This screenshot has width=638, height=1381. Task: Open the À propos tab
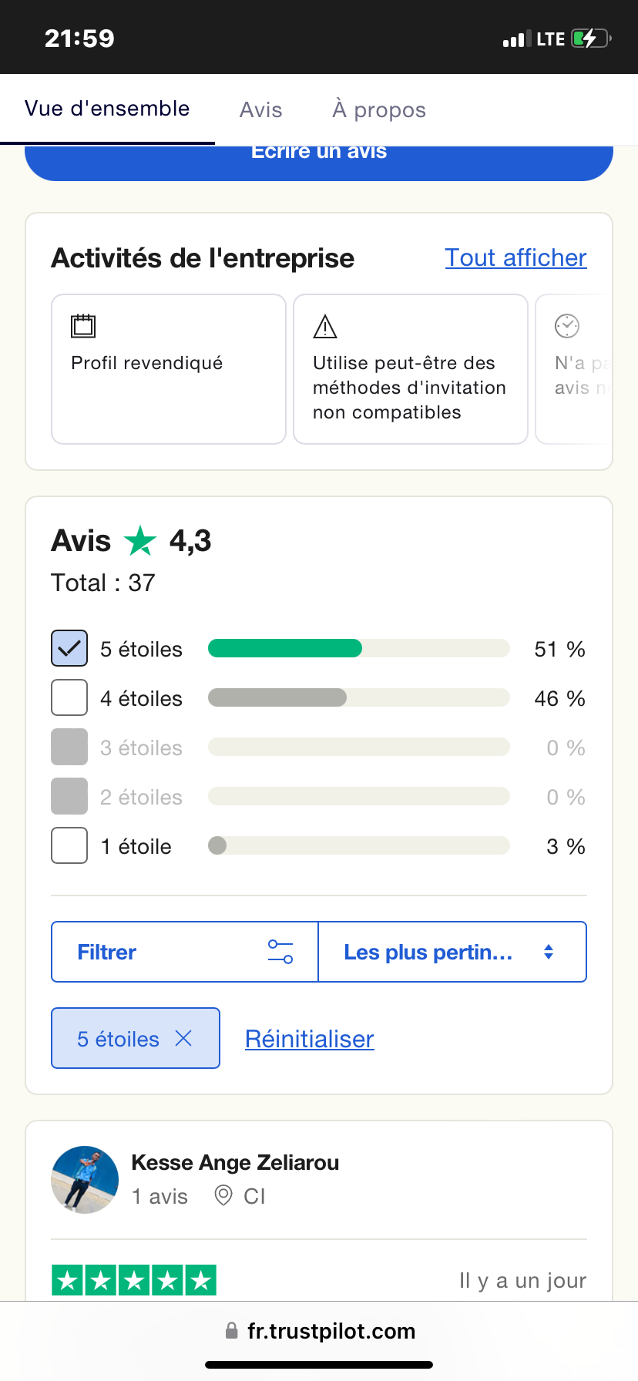[379, 109]
